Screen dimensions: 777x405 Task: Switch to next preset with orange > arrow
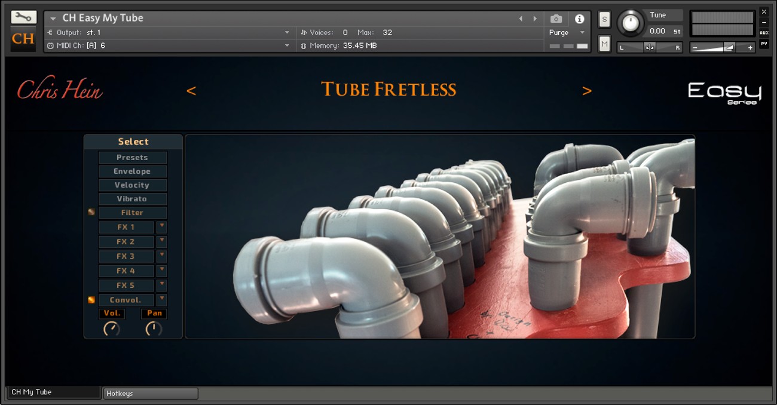[x=587, y=91]
